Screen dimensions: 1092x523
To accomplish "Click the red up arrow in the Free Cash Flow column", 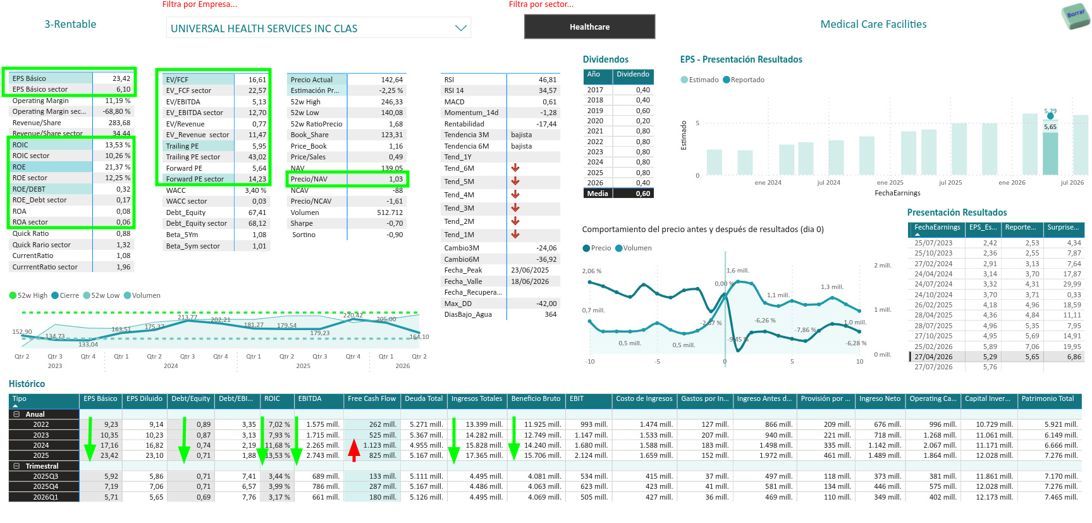I will click(x=354, y=450).
